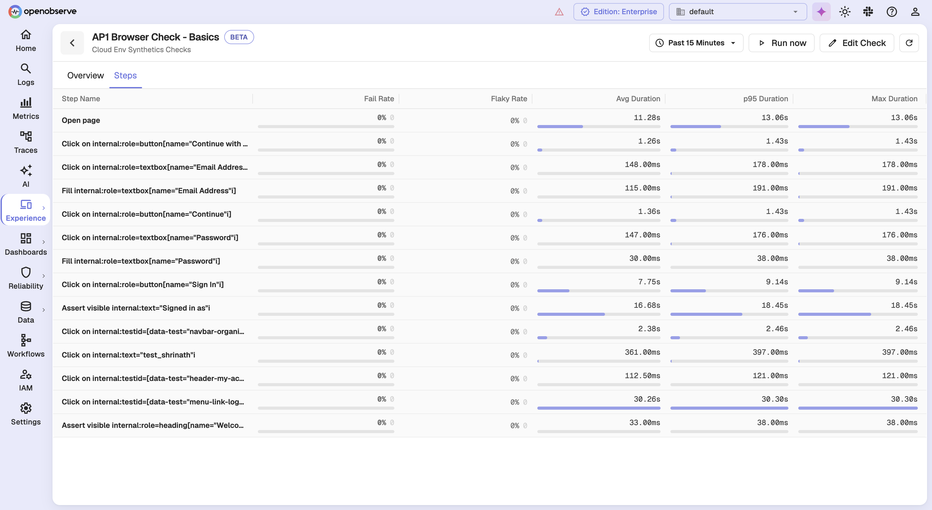Expand the Data submenu chevron
The height and width of the screenshot is (510, 932).
click(x=44, y=310)
